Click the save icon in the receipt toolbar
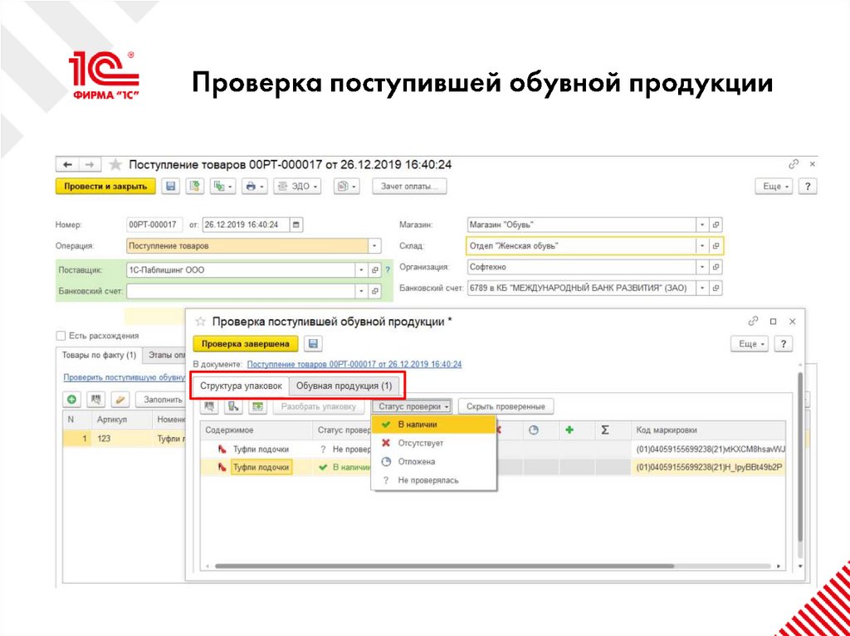 point(173,186)
